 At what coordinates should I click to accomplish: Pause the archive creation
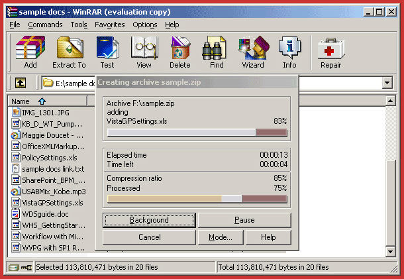pyautogui.click(x=244, y=220)
